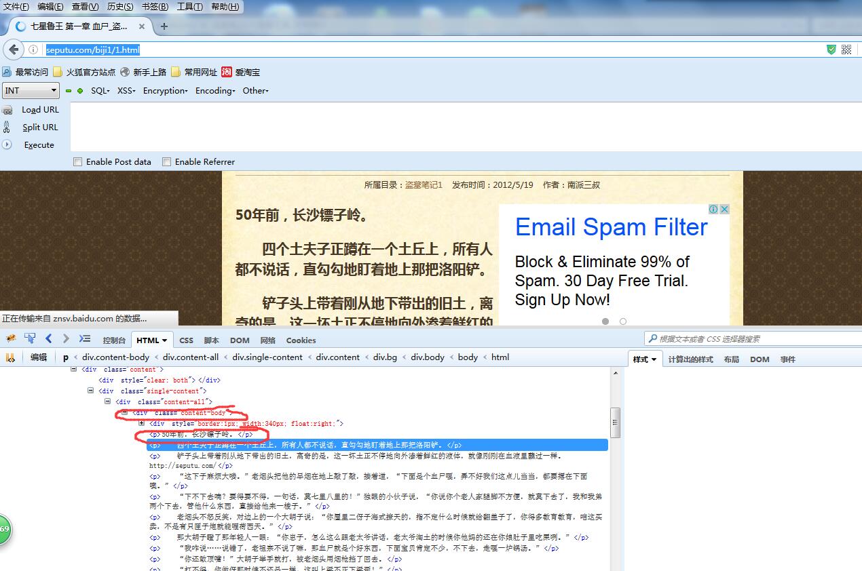Select div.single-content in breadcrumb
The width and height of the screenshot is (862, 571).
pyautogui.click(x=267, y=357)
